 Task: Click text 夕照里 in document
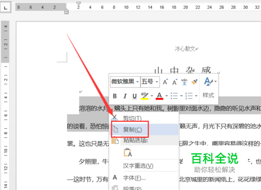[x=87, y=162]
